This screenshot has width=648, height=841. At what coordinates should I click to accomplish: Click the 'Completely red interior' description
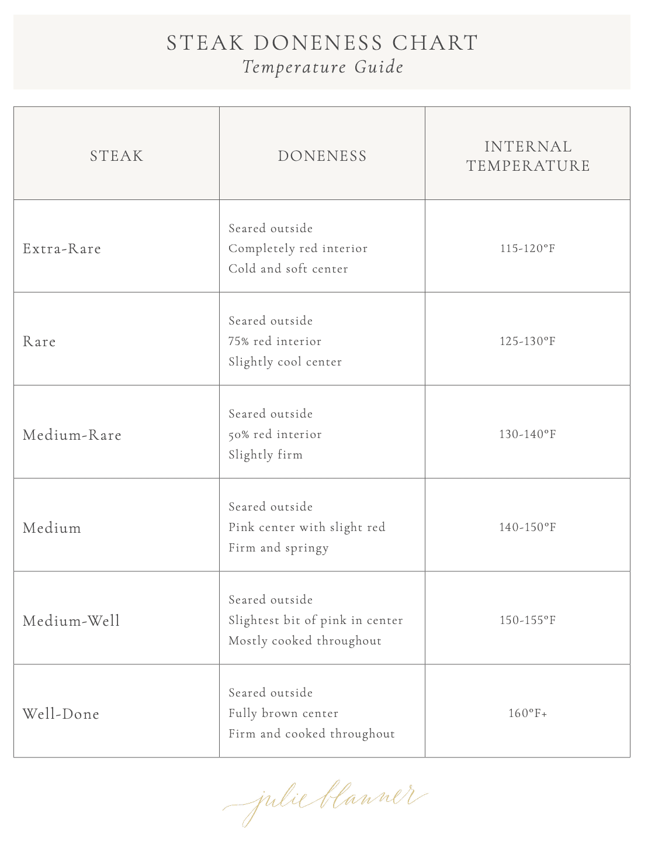click(298, 249)
